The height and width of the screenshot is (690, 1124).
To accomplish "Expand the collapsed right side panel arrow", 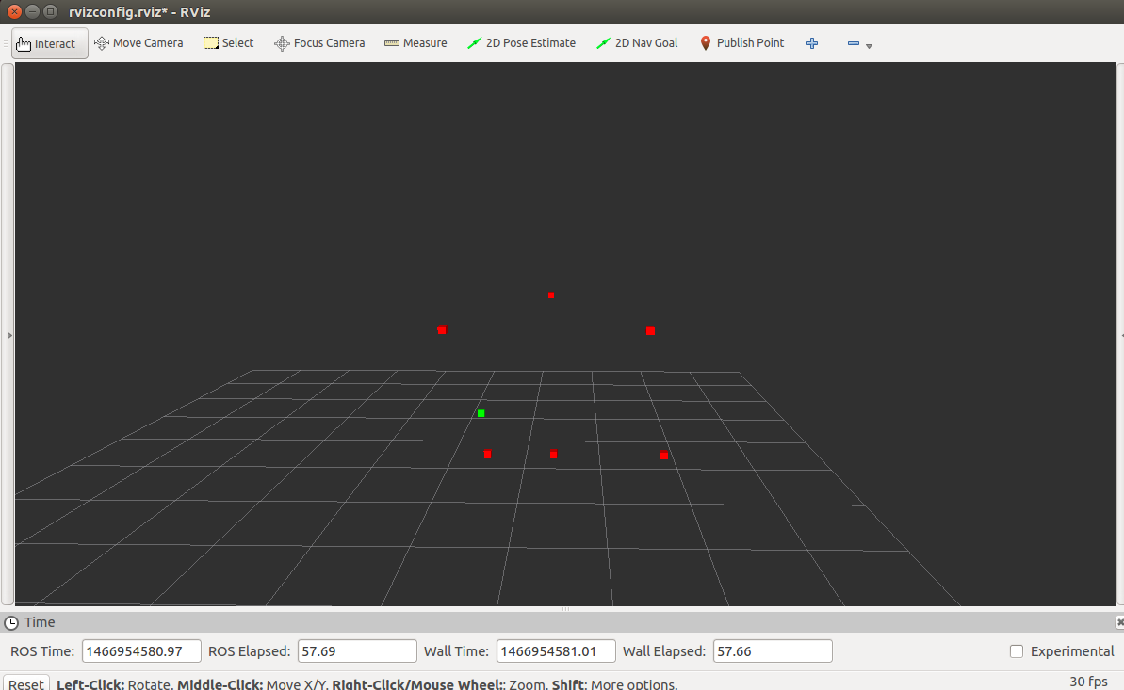I will 1121,335.
